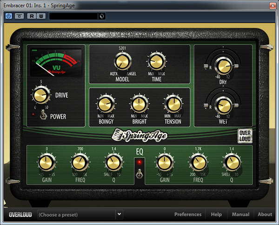Click the Read automation R button
Image resolution: width=279 pixels, height=225 pixels.
(32, 16)
